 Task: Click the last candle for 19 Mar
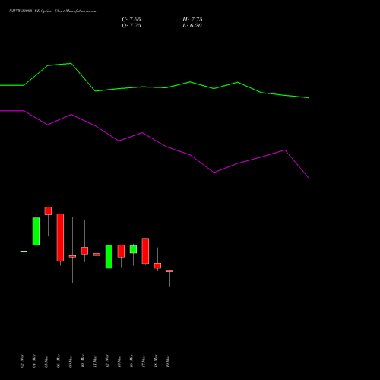(169, 271)
